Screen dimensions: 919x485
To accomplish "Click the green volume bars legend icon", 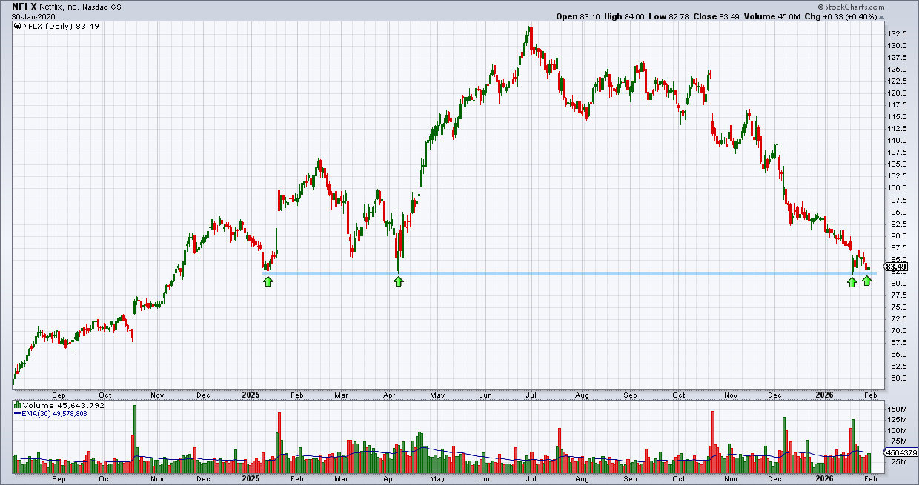I will click(x=16, y=405).
